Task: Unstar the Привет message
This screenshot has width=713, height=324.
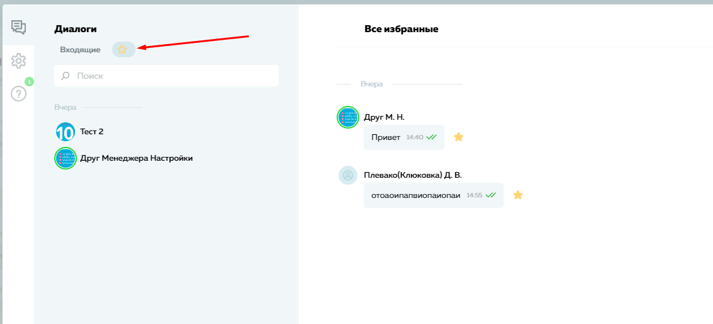Action: click(459, 137)
